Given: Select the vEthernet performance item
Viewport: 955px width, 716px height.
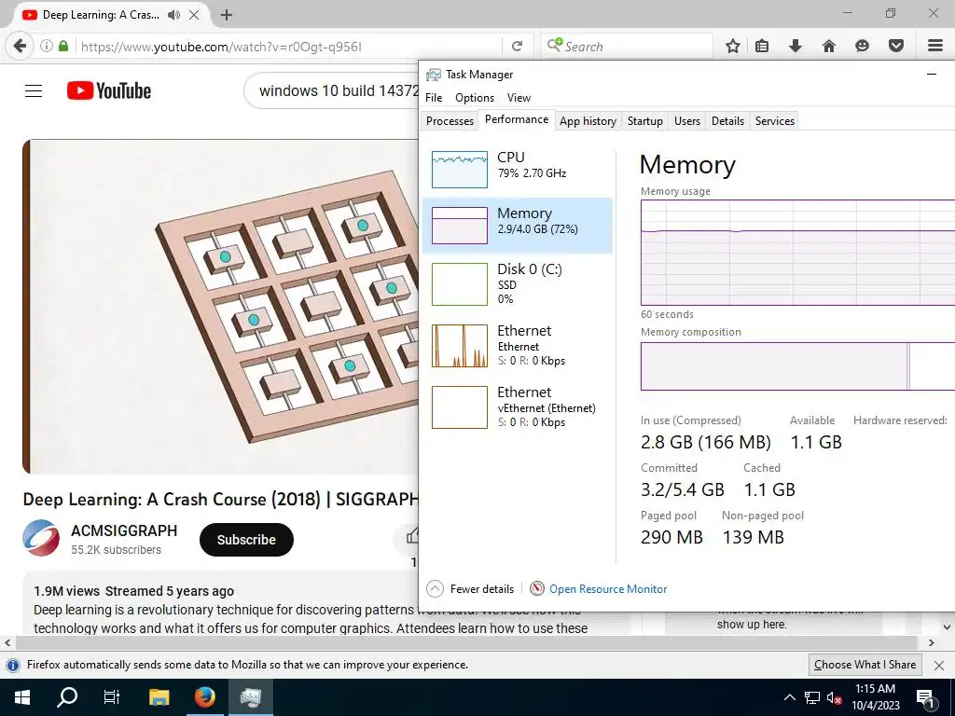Looking at the screenshot, I should (518, 406).
